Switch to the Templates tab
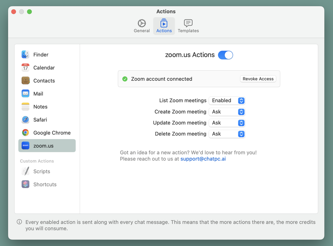333x246 pixels. tap(188, 26)
